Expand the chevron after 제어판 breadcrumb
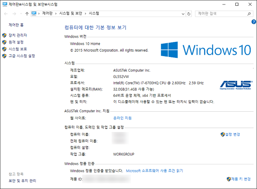The width and height of the screenshot is (257, 189). (56, 14)
